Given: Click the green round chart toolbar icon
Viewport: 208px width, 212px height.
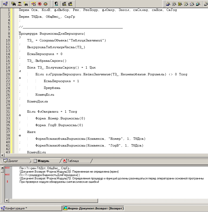Looking at the screenshot, I should tap(45, 4).
